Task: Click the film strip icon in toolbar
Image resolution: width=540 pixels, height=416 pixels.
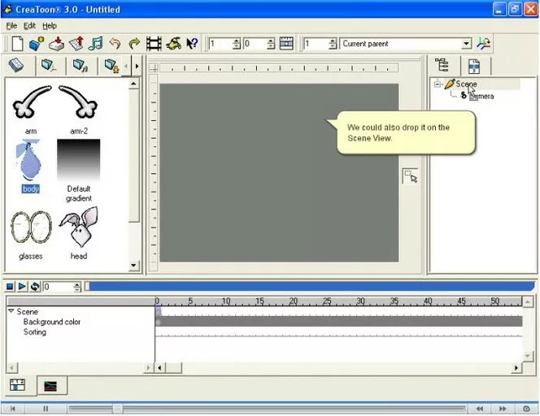Action: 153,44
